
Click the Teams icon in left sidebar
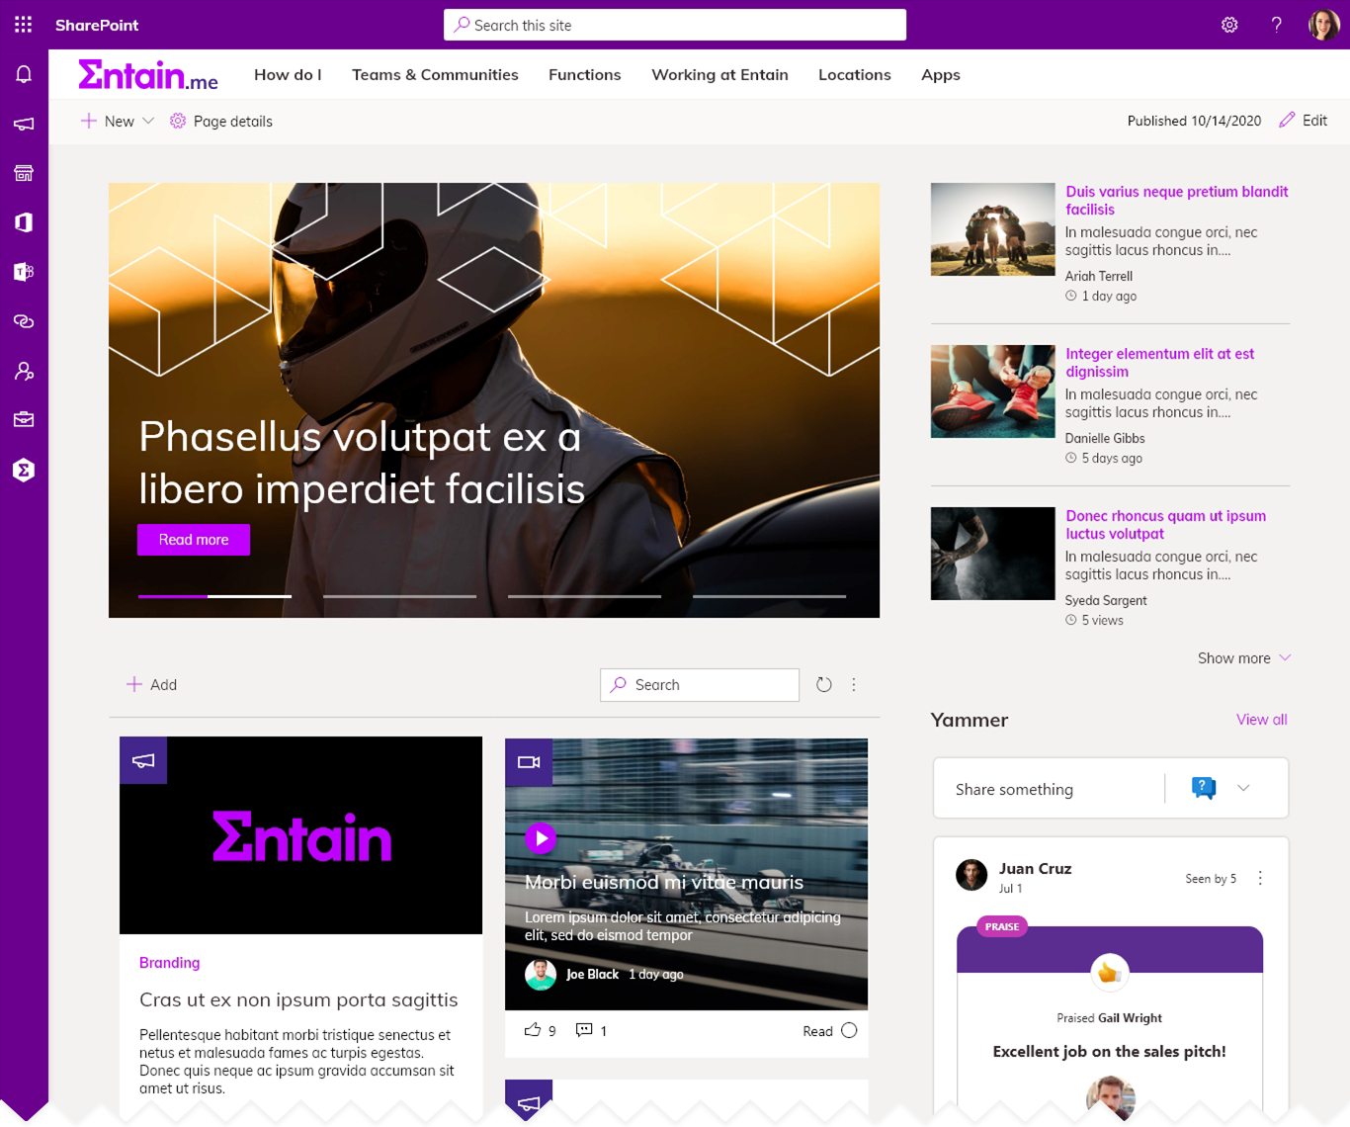tap(24, 272)
